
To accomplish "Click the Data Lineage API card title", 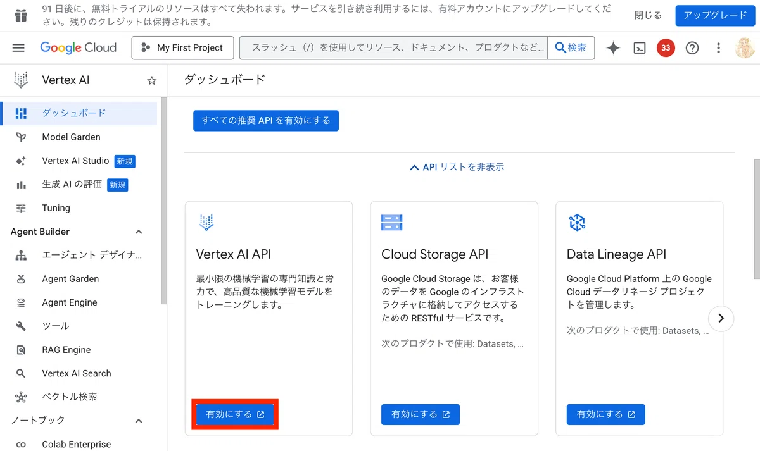I will point(617,254).
